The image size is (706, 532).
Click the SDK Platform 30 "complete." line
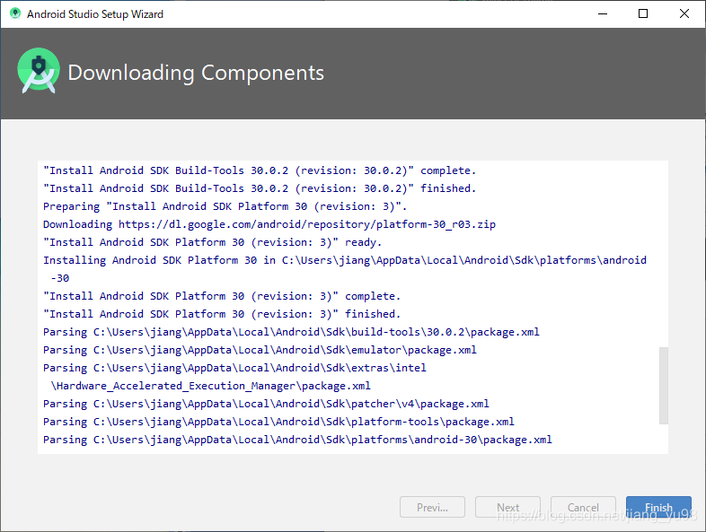click(x=222, y=296)
